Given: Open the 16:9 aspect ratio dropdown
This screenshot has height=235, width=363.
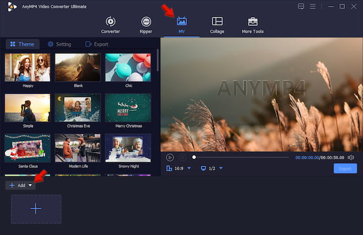Looking at the screenshot, I should click(x=189, y=168).
